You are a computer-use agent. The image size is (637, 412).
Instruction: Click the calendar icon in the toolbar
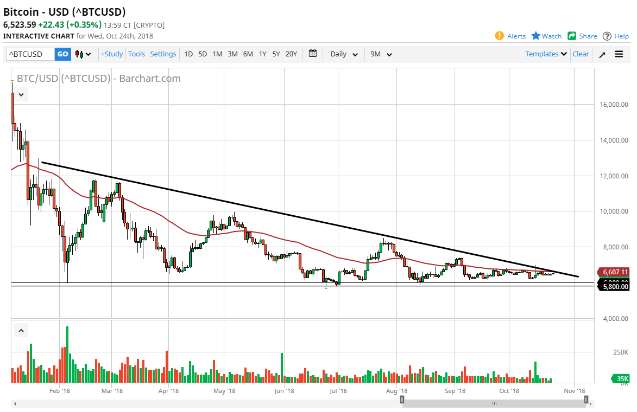click(x=313, y=54)
